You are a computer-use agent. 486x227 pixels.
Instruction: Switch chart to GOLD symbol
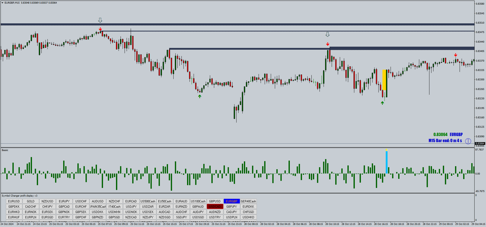tap(31, 201)
